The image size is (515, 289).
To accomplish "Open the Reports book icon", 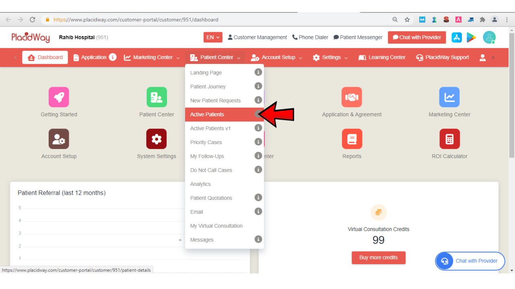I will point(352,139).
